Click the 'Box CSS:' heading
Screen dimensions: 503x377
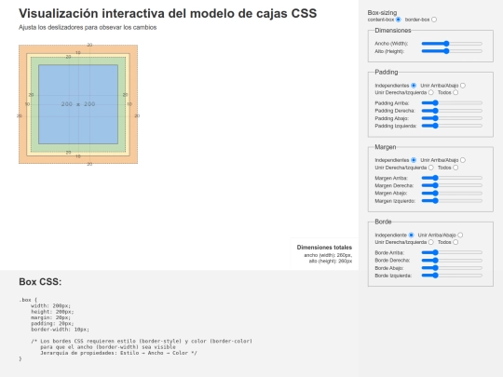point(40,282)
